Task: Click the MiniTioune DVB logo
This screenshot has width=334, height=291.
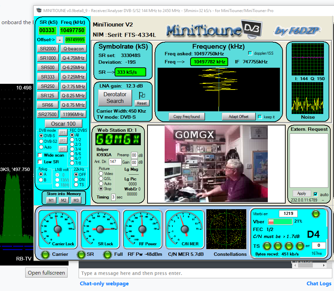Action: pos(214,29)
